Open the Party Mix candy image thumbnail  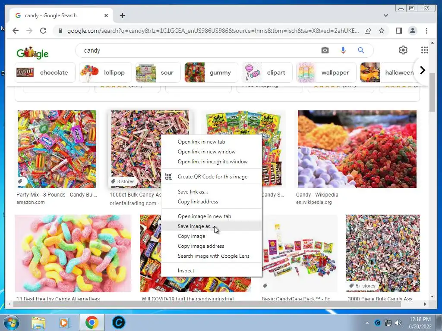pyautogui.click(x=57, y=149)
